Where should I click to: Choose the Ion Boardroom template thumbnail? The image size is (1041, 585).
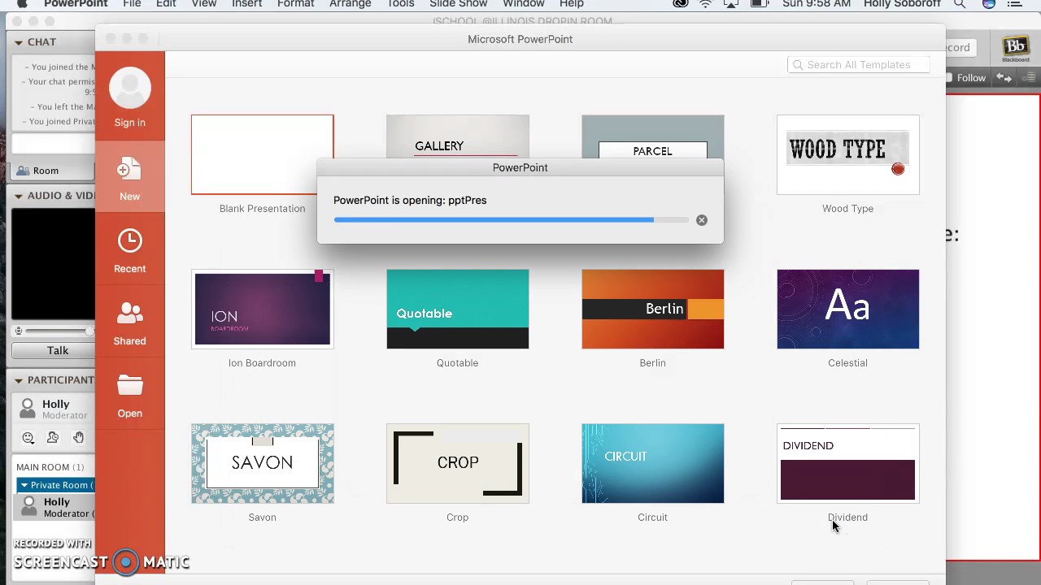[x=262, y=309]
